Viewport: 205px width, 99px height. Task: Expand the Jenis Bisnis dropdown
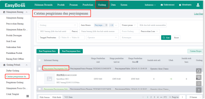click(116, 25)
